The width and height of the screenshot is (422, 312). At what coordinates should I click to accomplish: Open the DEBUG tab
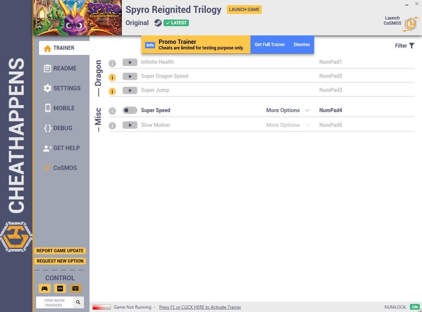click(58, 128)
